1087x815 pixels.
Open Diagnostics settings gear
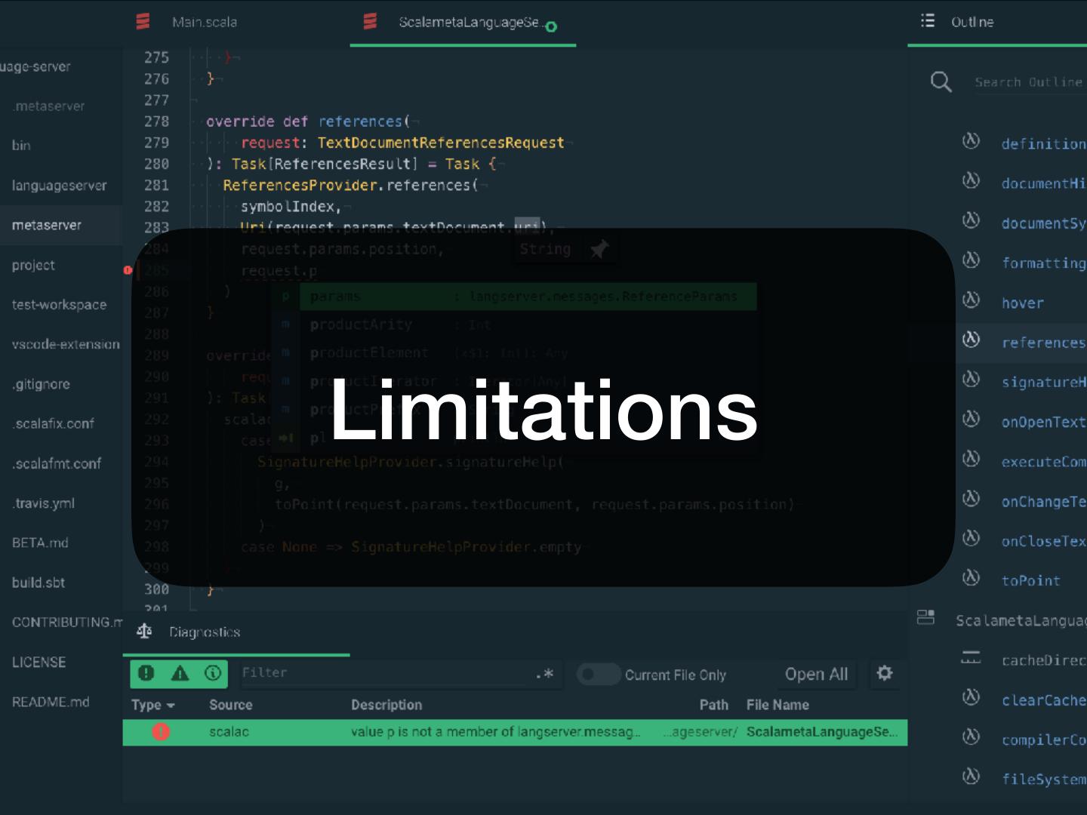885,673
